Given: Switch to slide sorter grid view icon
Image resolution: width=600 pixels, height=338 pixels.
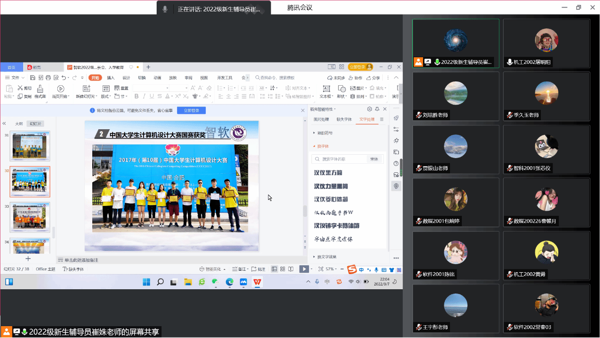Looking at the screenshot, I should [x=282, y=269].
